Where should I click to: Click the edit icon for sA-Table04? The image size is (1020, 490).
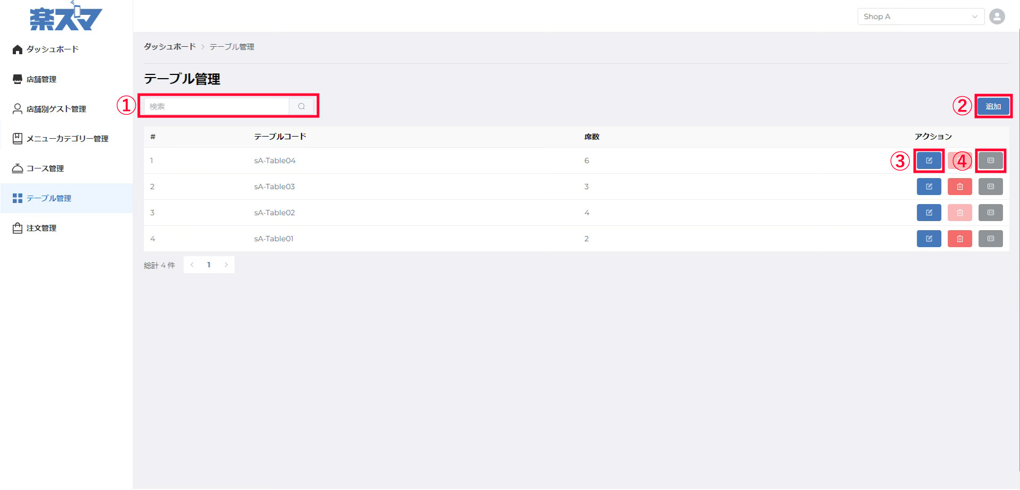(x=929, y=160)
